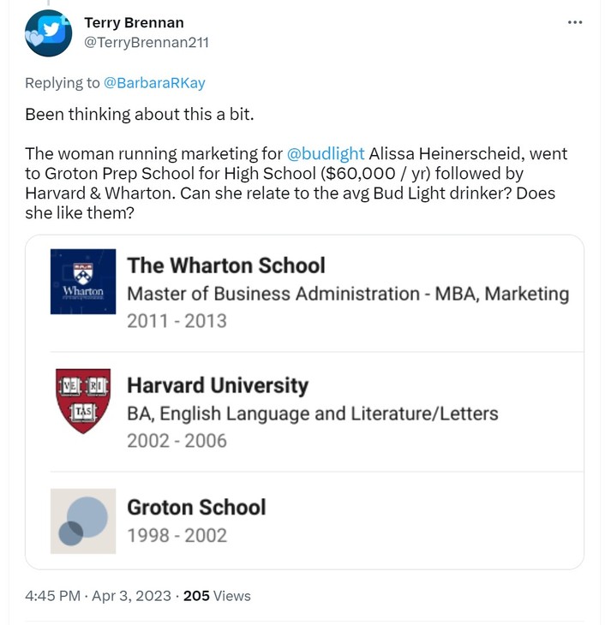Open the three-dot more options menu
The width and height of the screenshot is (611, 625).
coord(574,22)
